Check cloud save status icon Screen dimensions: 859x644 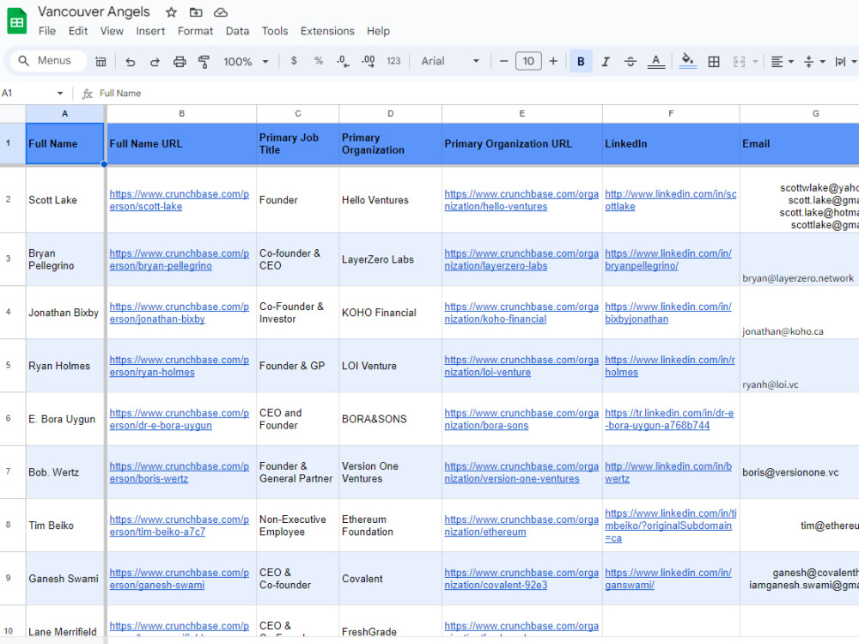[x=220, y=13]
